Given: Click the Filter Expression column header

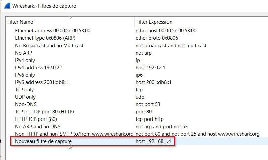Looking at the screenshot, I should click(154, 22).
